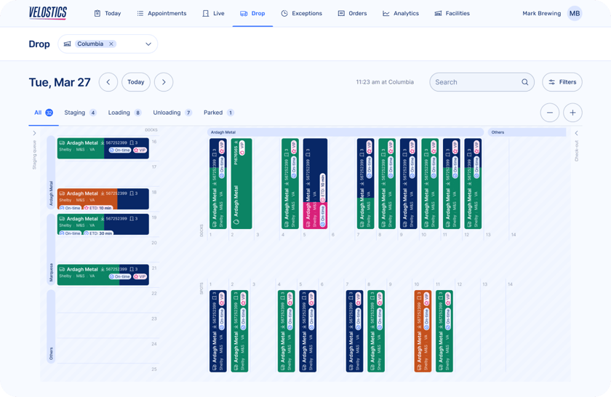
Task: Click VIP badge on dock 16 card
Action: click(140, 150)
